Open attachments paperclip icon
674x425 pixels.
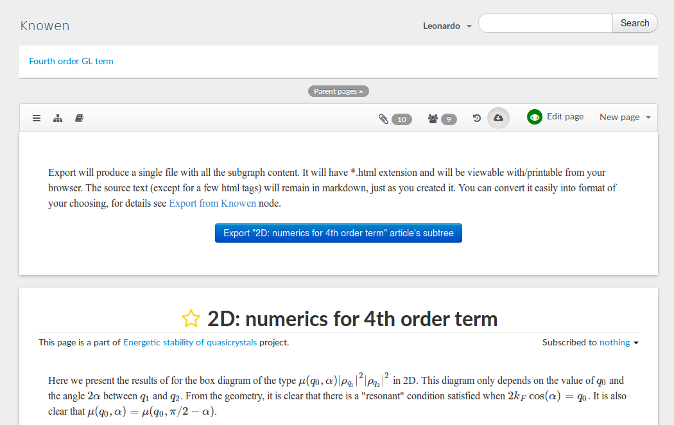point(383,119)
